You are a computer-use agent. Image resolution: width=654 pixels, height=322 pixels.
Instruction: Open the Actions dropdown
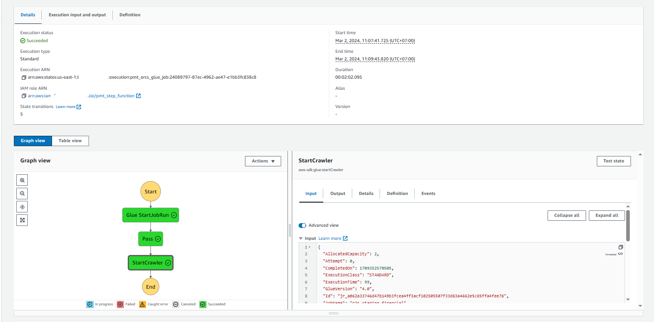coord(263,161)
